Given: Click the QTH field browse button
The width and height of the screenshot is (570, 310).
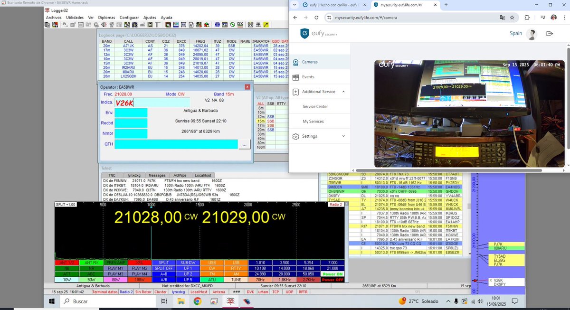Looking at the screenshot, I should (x=244, y=144).
